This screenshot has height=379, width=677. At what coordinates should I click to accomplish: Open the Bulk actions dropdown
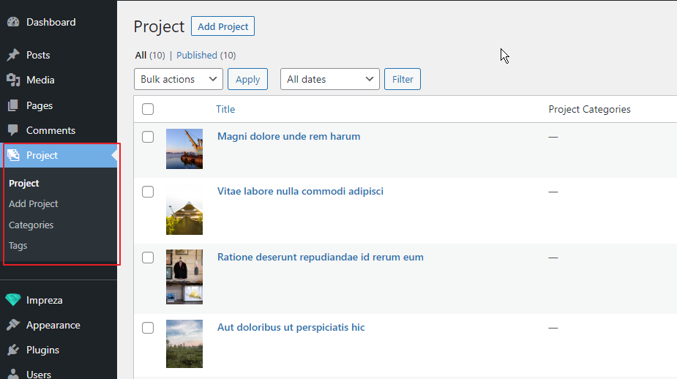coord(179,79)
